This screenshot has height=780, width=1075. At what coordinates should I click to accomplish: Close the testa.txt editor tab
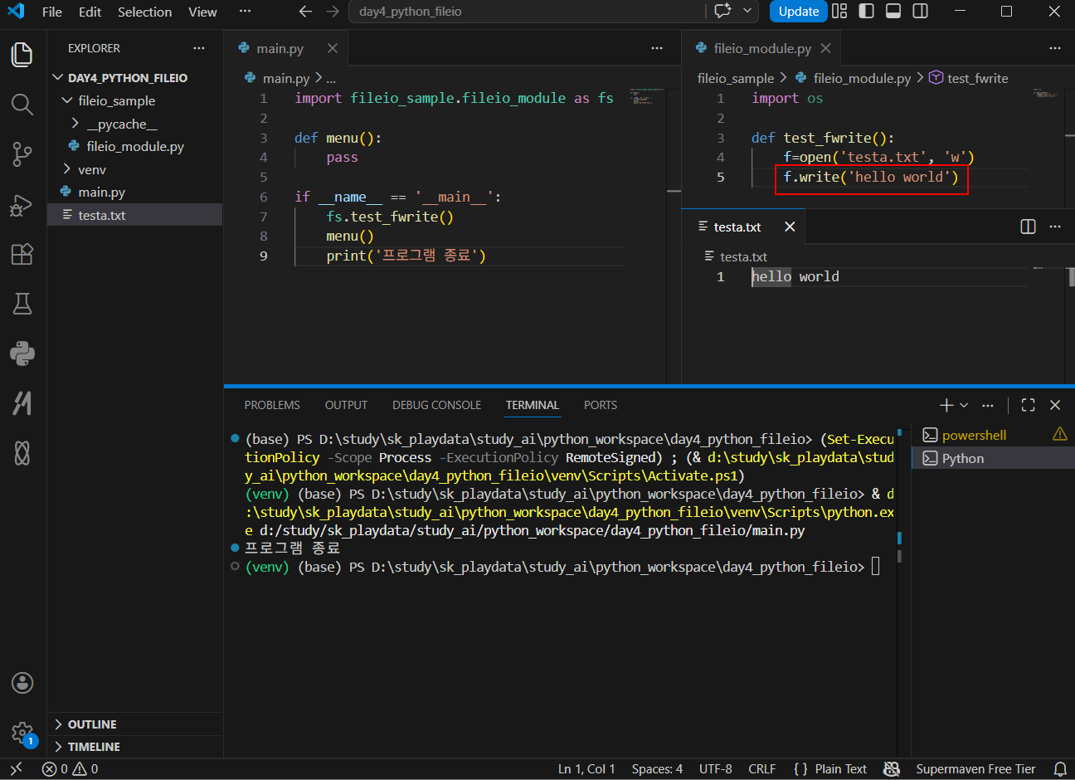790,227
